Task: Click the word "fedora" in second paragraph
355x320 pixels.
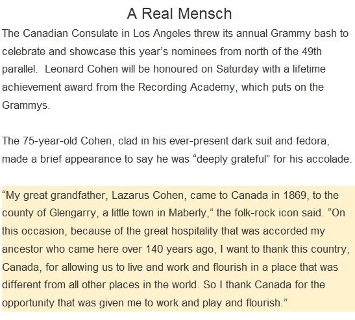Action: click(x=311, y=141)
